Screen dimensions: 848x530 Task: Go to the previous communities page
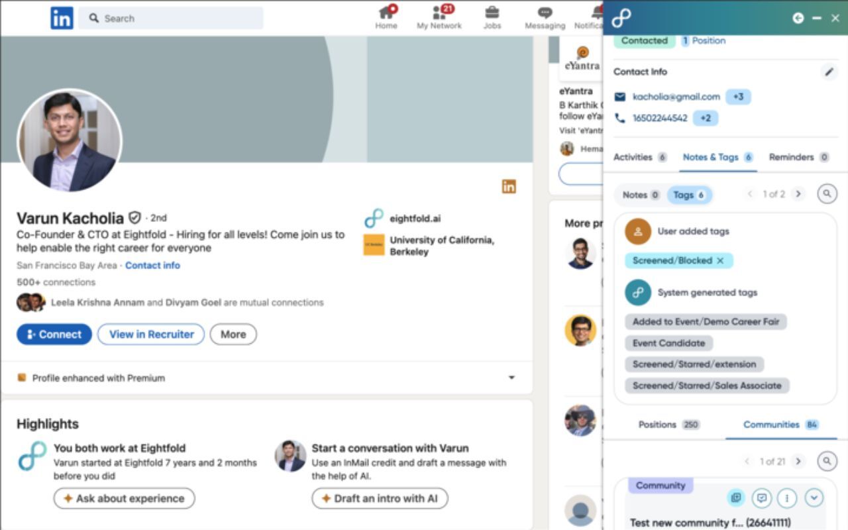pos(747,461)
